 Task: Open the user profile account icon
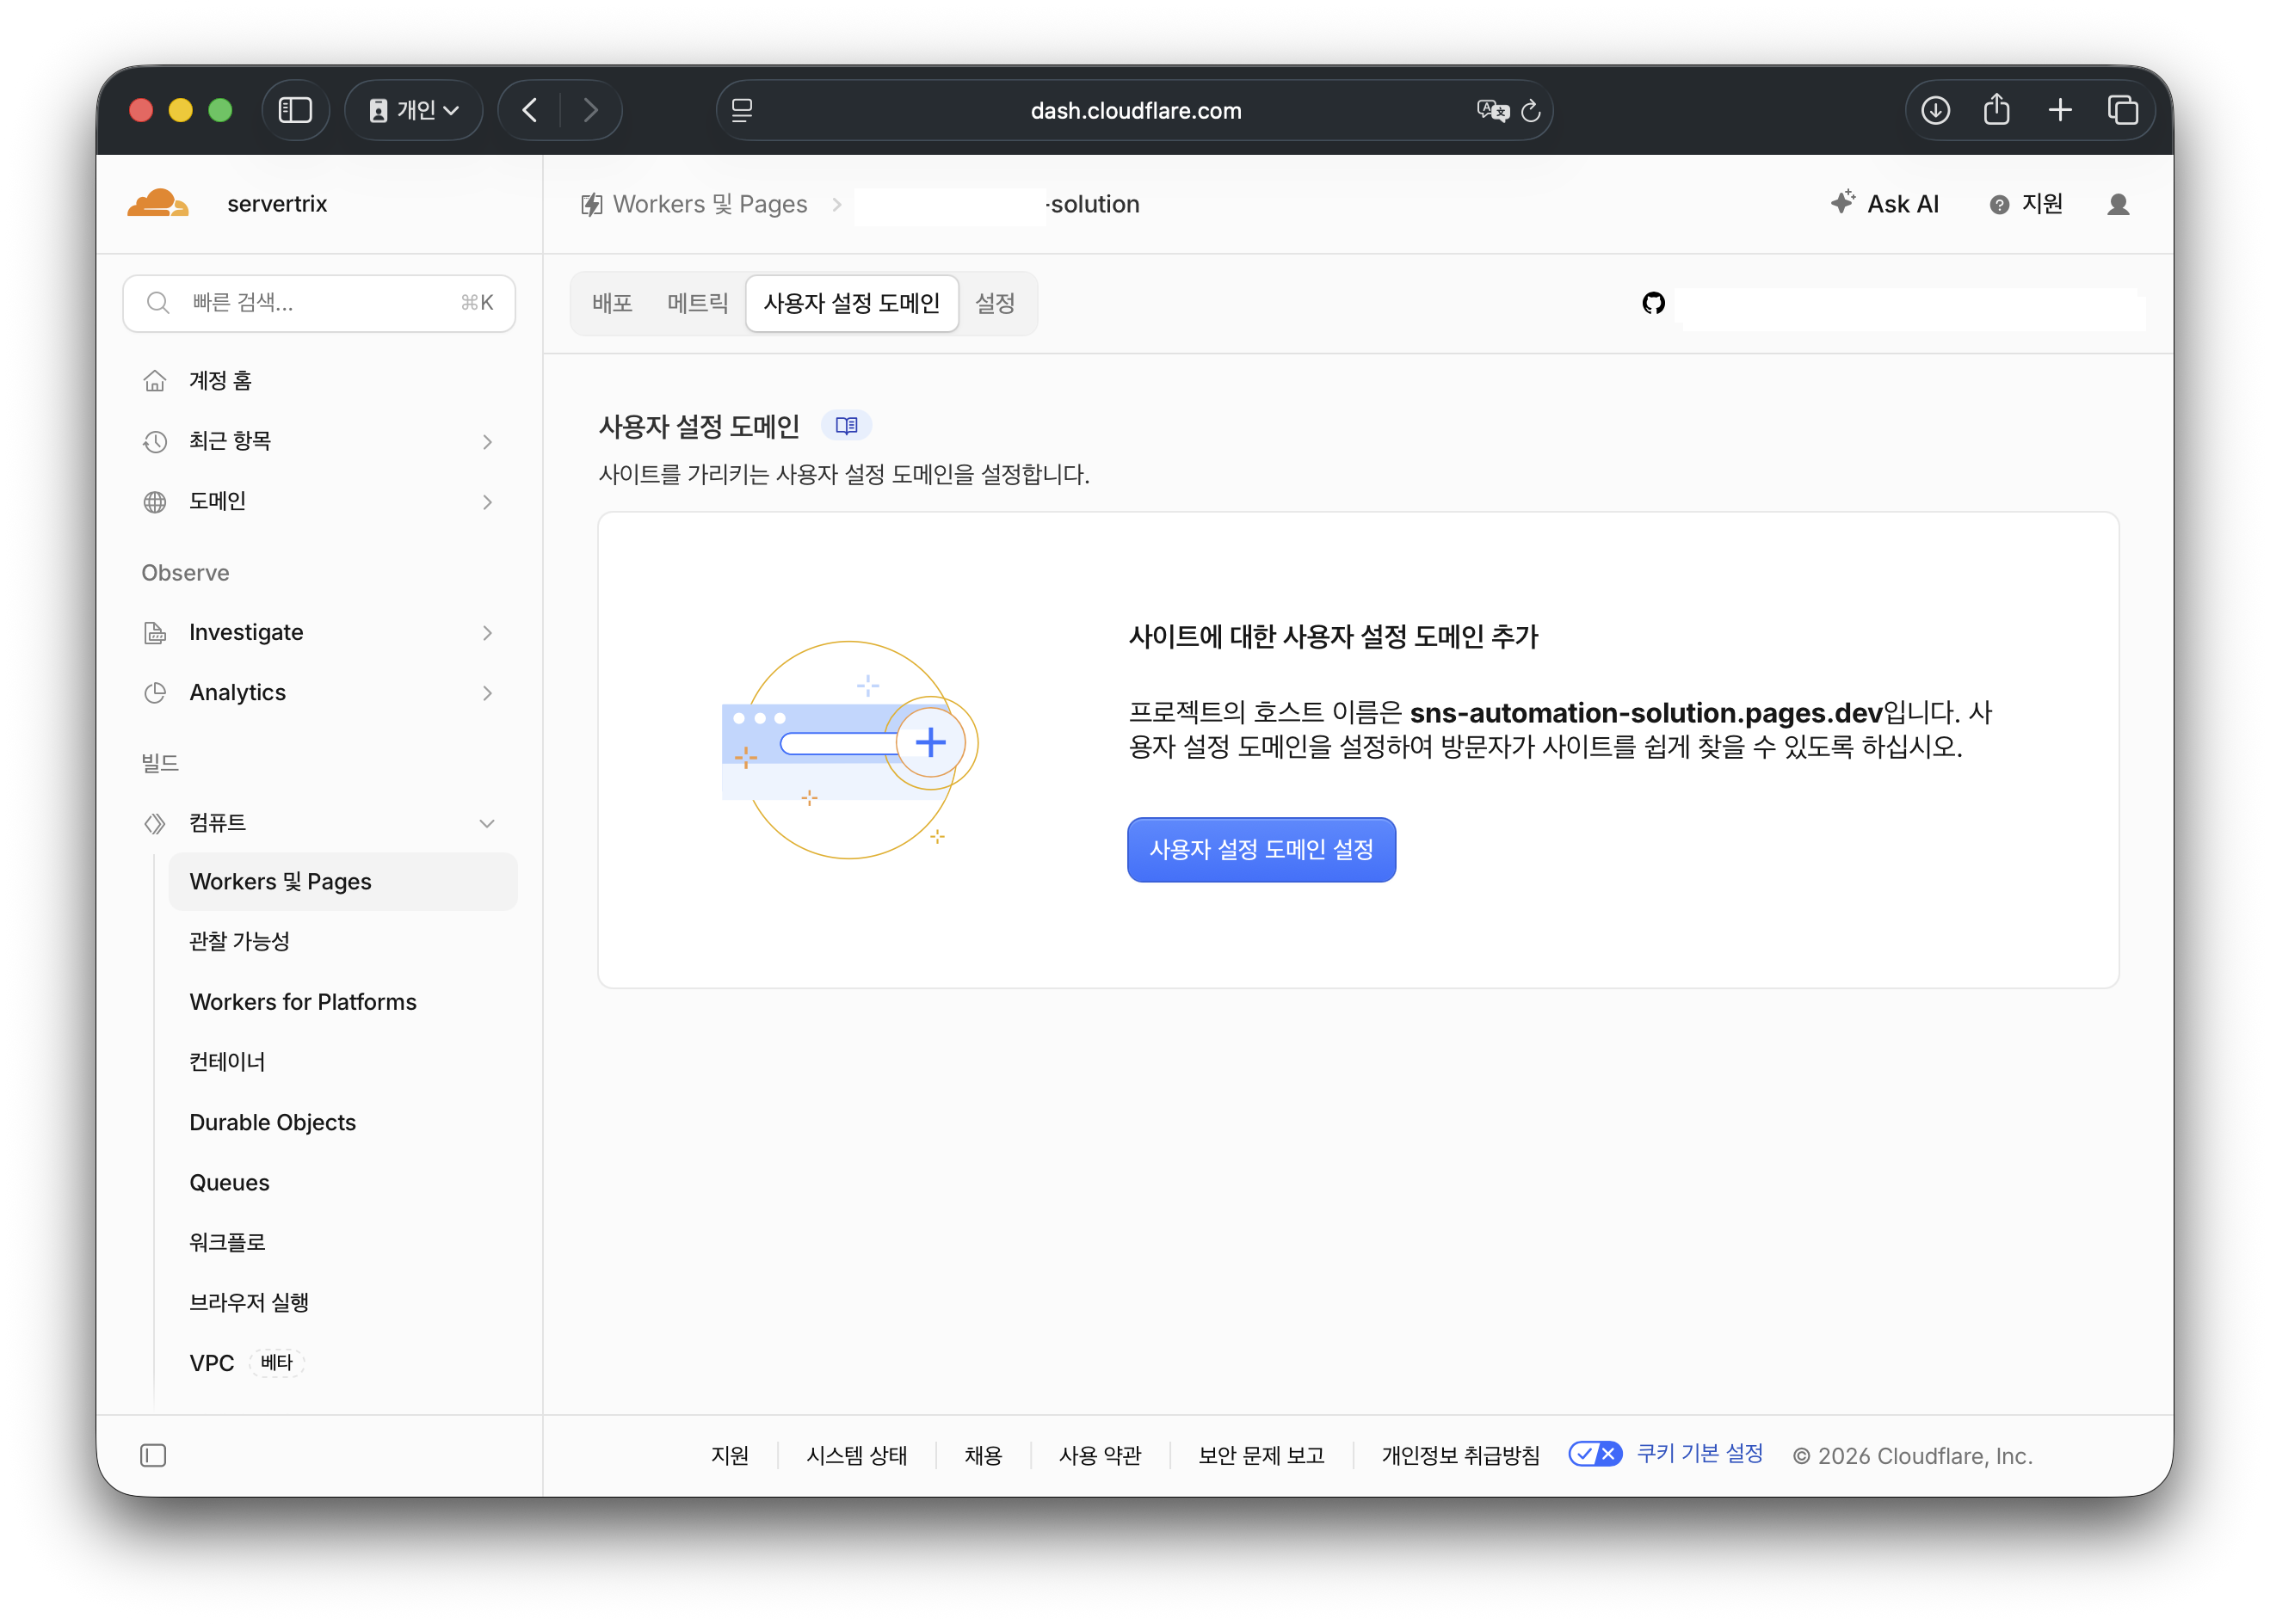tap(2118, 204)
